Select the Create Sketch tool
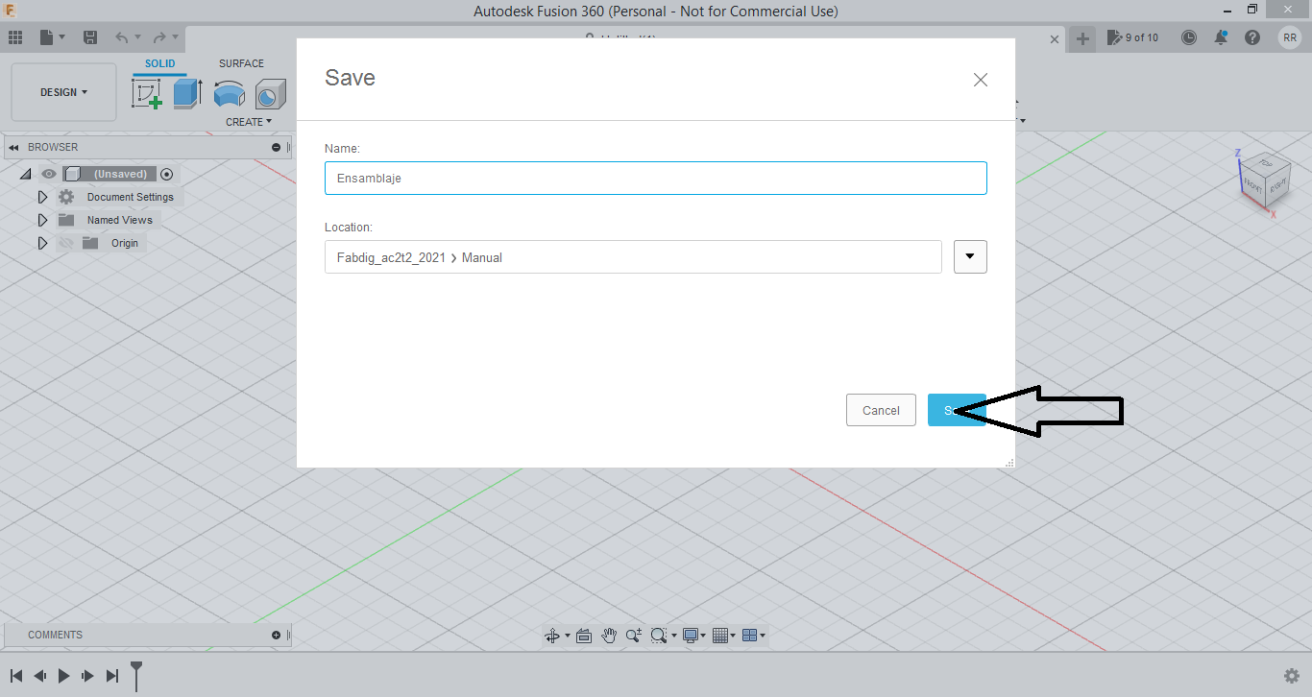 click(147, 94)
